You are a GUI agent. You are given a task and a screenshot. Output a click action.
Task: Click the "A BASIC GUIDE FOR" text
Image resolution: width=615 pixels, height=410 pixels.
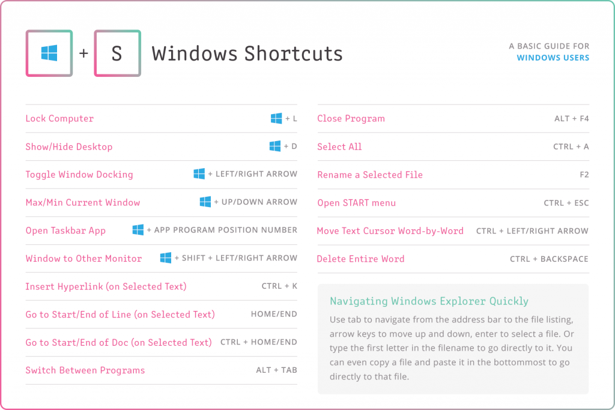[x=549, y=46]
